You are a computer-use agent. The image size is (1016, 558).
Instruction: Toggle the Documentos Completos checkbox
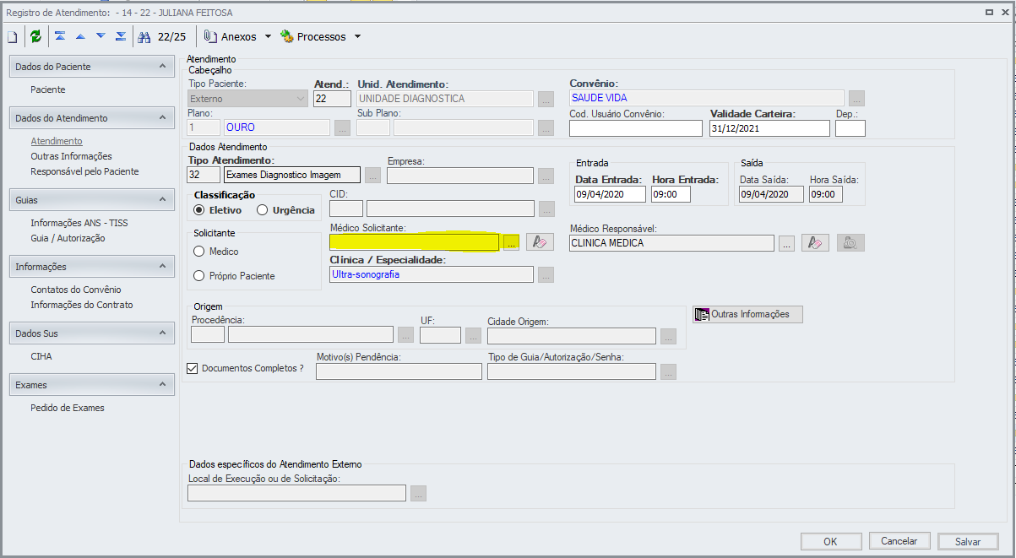(x=192, y=368)
